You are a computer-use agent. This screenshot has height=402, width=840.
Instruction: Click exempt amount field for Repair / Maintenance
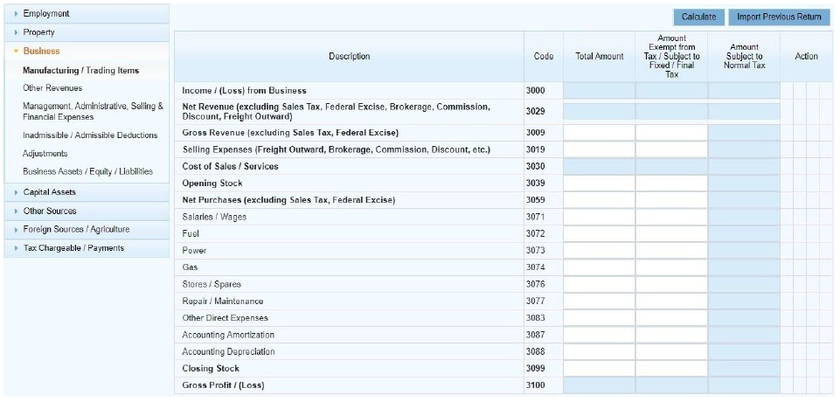(671, 301)
